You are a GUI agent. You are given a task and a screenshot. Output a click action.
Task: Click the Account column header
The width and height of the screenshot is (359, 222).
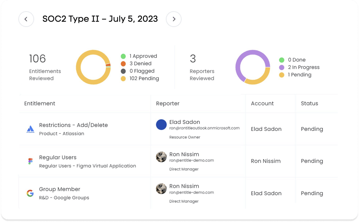click(262, 103)
